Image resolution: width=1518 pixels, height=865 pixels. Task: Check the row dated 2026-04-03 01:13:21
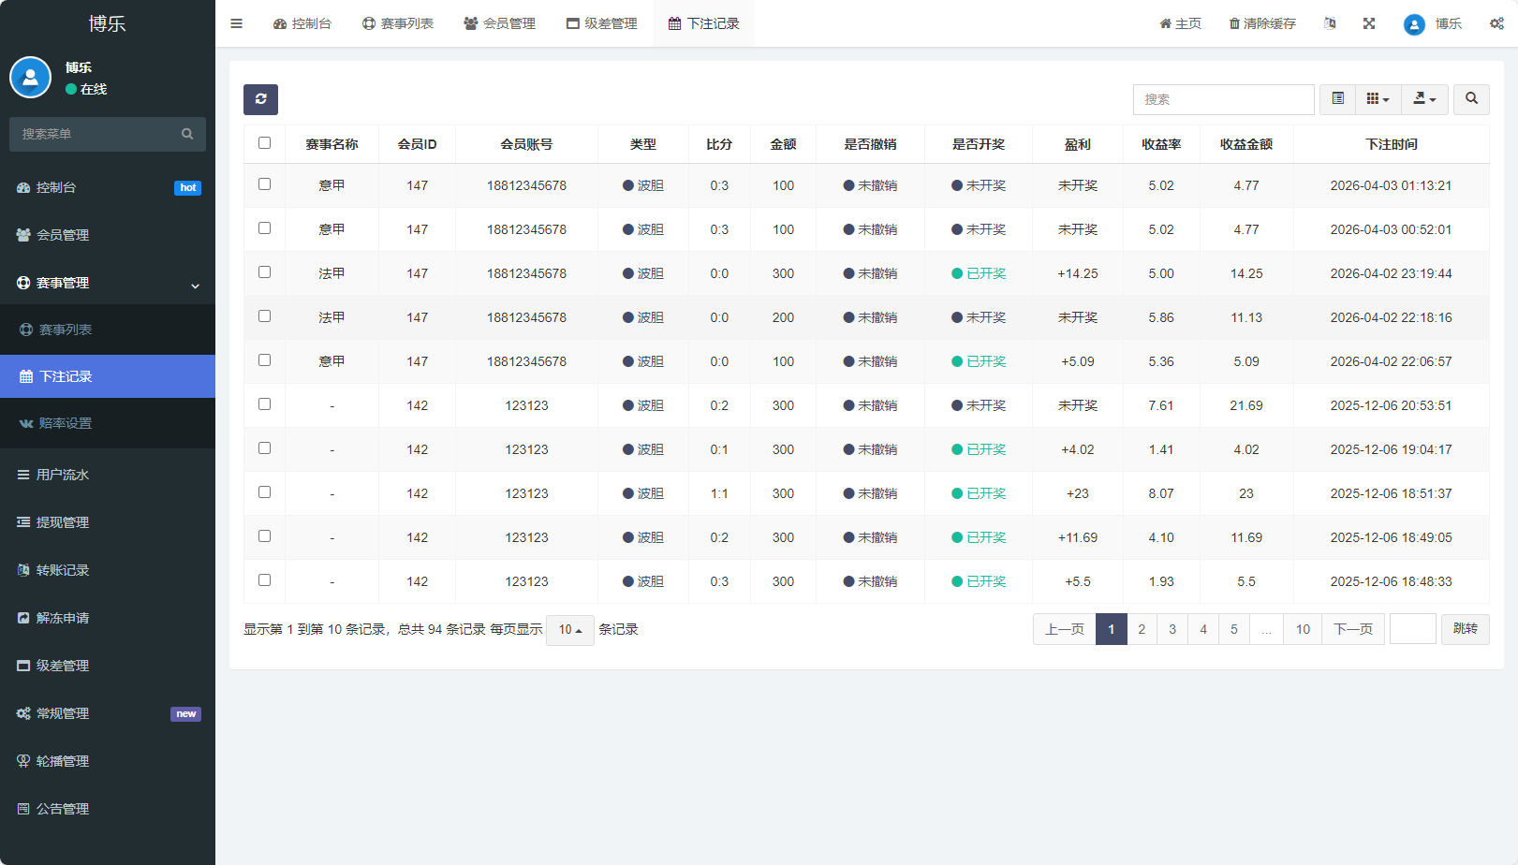264,184
